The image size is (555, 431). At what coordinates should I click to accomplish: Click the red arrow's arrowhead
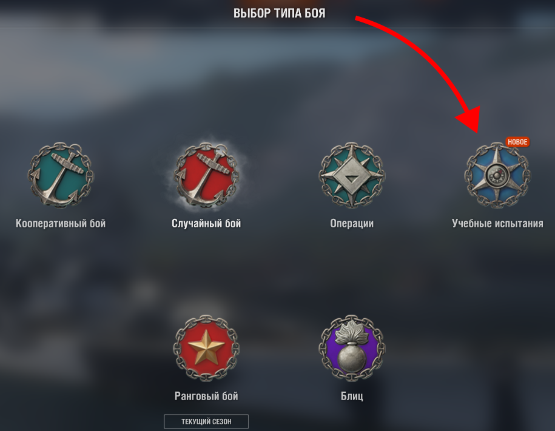pyautogui.click(x=470, y=119)
